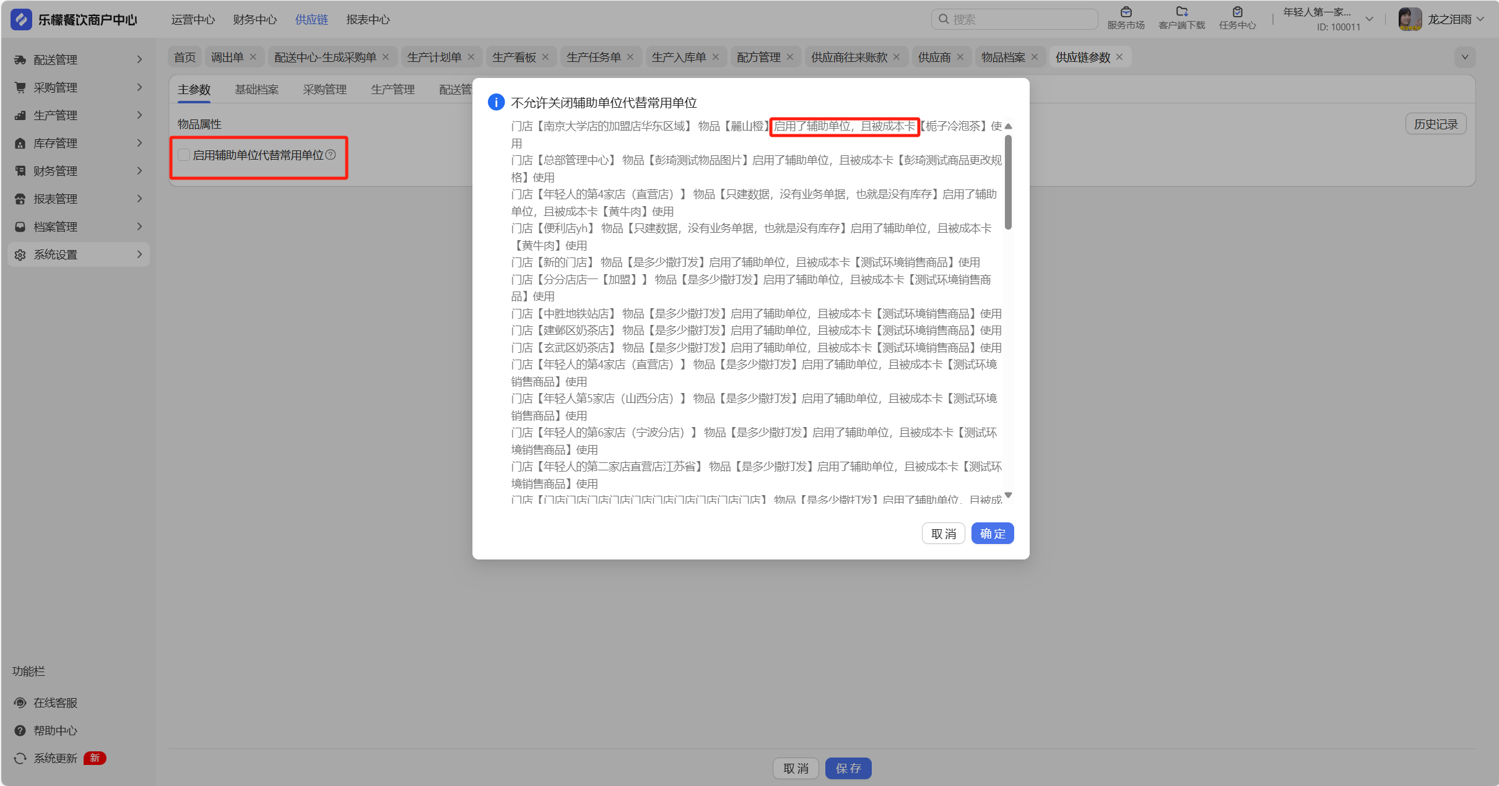This screenshot has width=1499, height=786.
Task: Open 历史记录
Action: tap(1436, 124)
